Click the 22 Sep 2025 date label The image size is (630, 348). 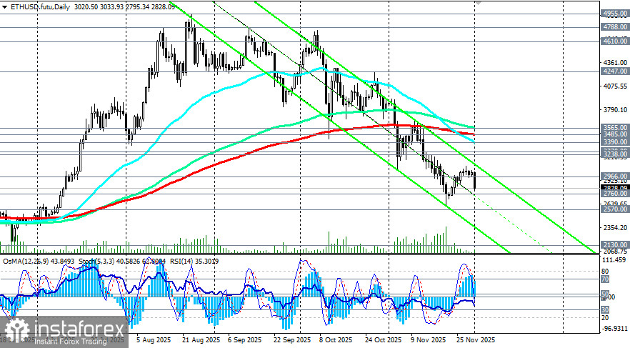[292, 339]
